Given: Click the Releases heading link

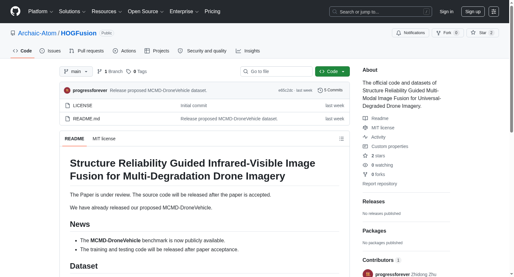Looking at the screenshot, I should pyautogui.click(x=374, y=201).
